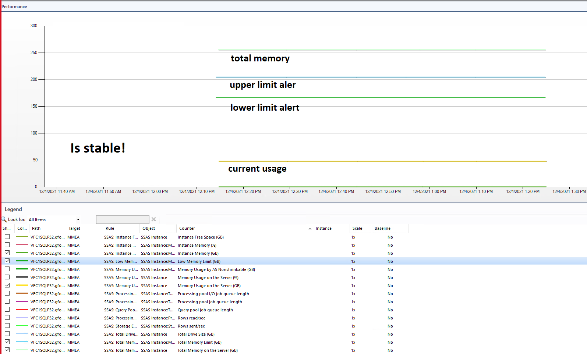Click the 'SSAS: Query Poo...' rule cell
This screenshot has width=587, height=354.
pyautogui.click(x=121, y=310)
